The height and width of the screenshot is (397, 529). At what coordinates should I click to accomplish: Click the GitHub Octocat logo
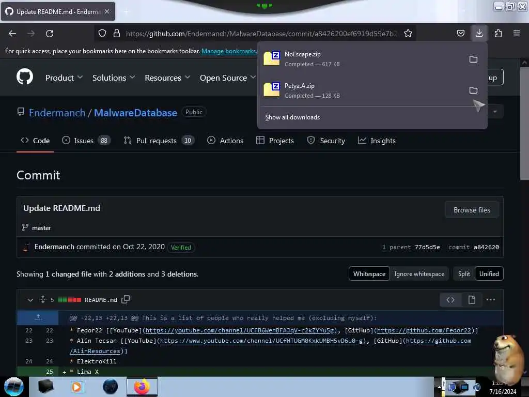[x=25, y=77]
